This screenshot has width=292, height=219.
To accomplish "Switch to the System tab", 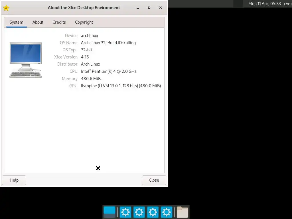I will 16,22.
